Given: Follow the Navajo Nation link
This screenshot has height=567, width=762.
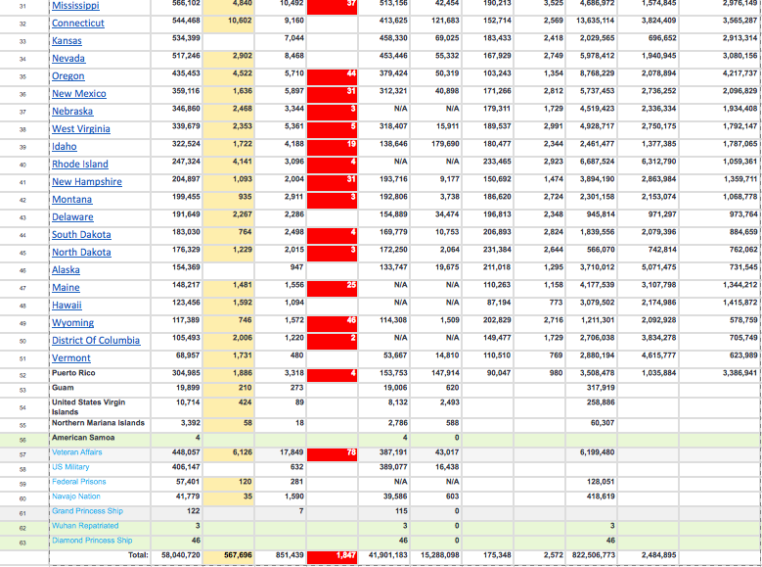Looking at the screenshot, I should (x=76, y=496).
